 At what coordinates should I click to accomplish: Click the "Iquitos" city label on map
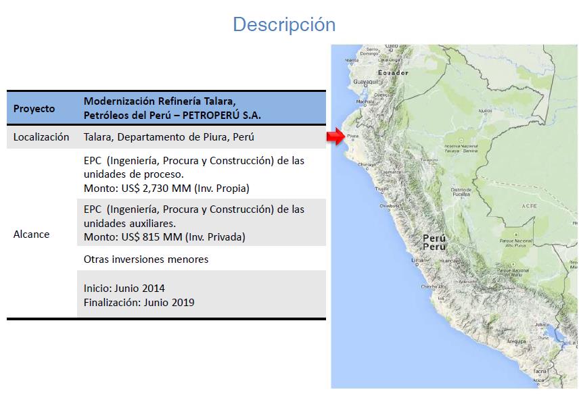pyautogui.click(x=485, y=110)
